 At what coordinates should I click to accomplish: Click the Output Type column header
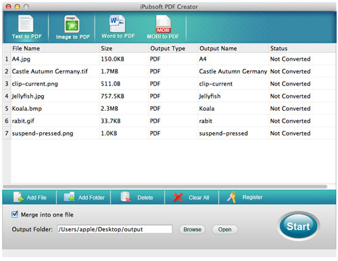(173, 49)
